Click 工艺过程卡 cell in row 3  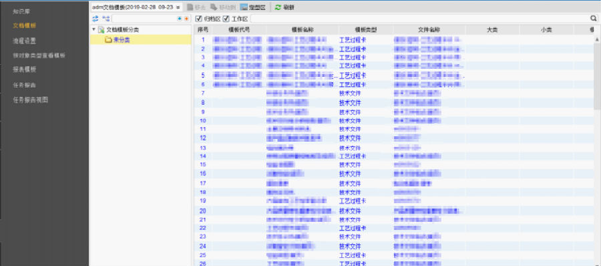(352, 57)
